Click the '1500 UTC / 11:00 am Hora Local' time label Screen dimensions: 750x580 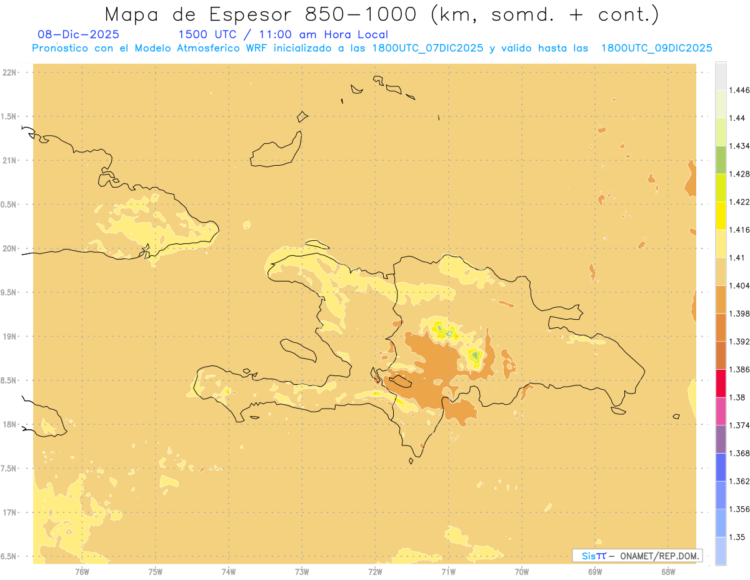(x=283, y=34)
